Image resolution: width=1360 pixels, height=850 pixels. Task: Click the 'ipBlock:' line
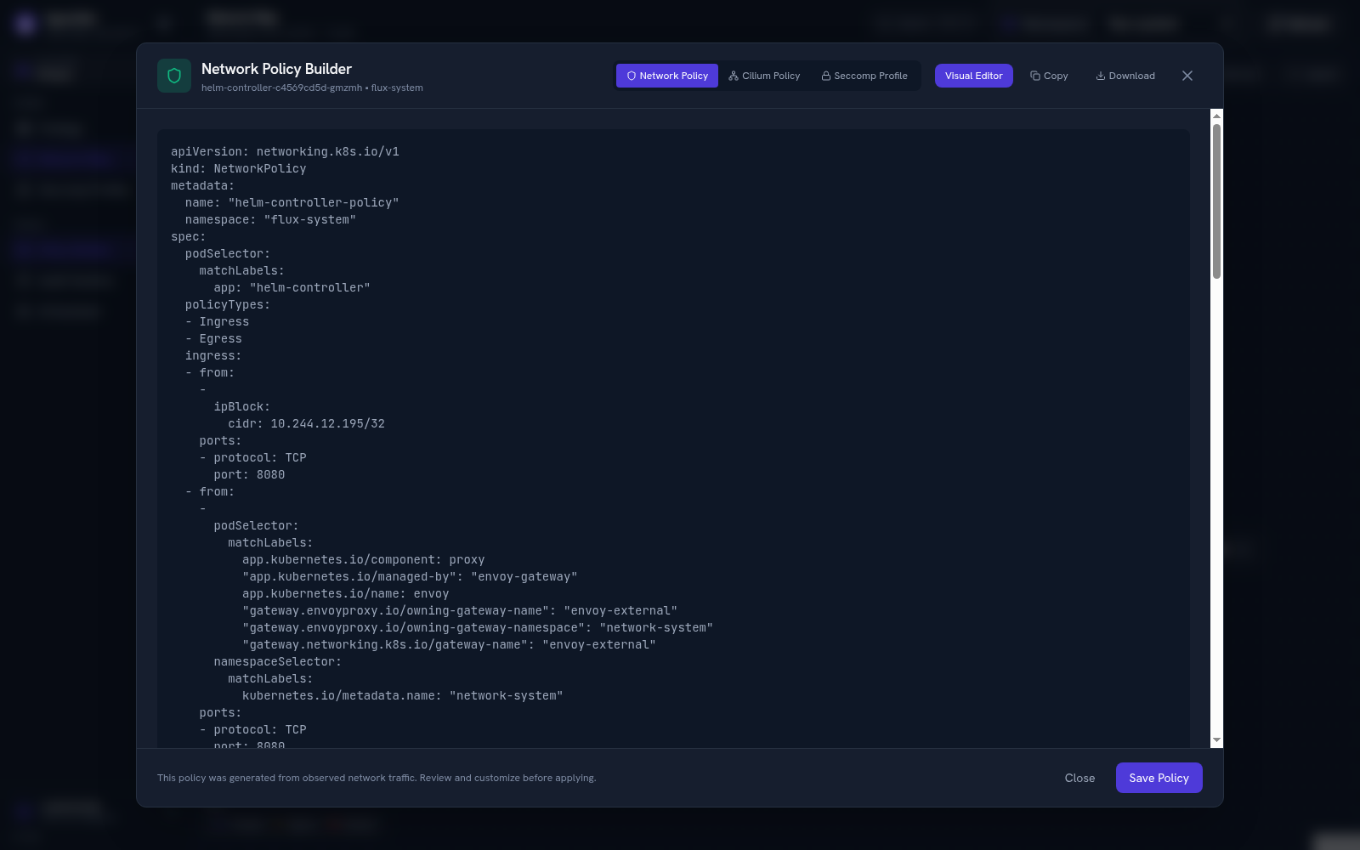(x=242, y=406)
